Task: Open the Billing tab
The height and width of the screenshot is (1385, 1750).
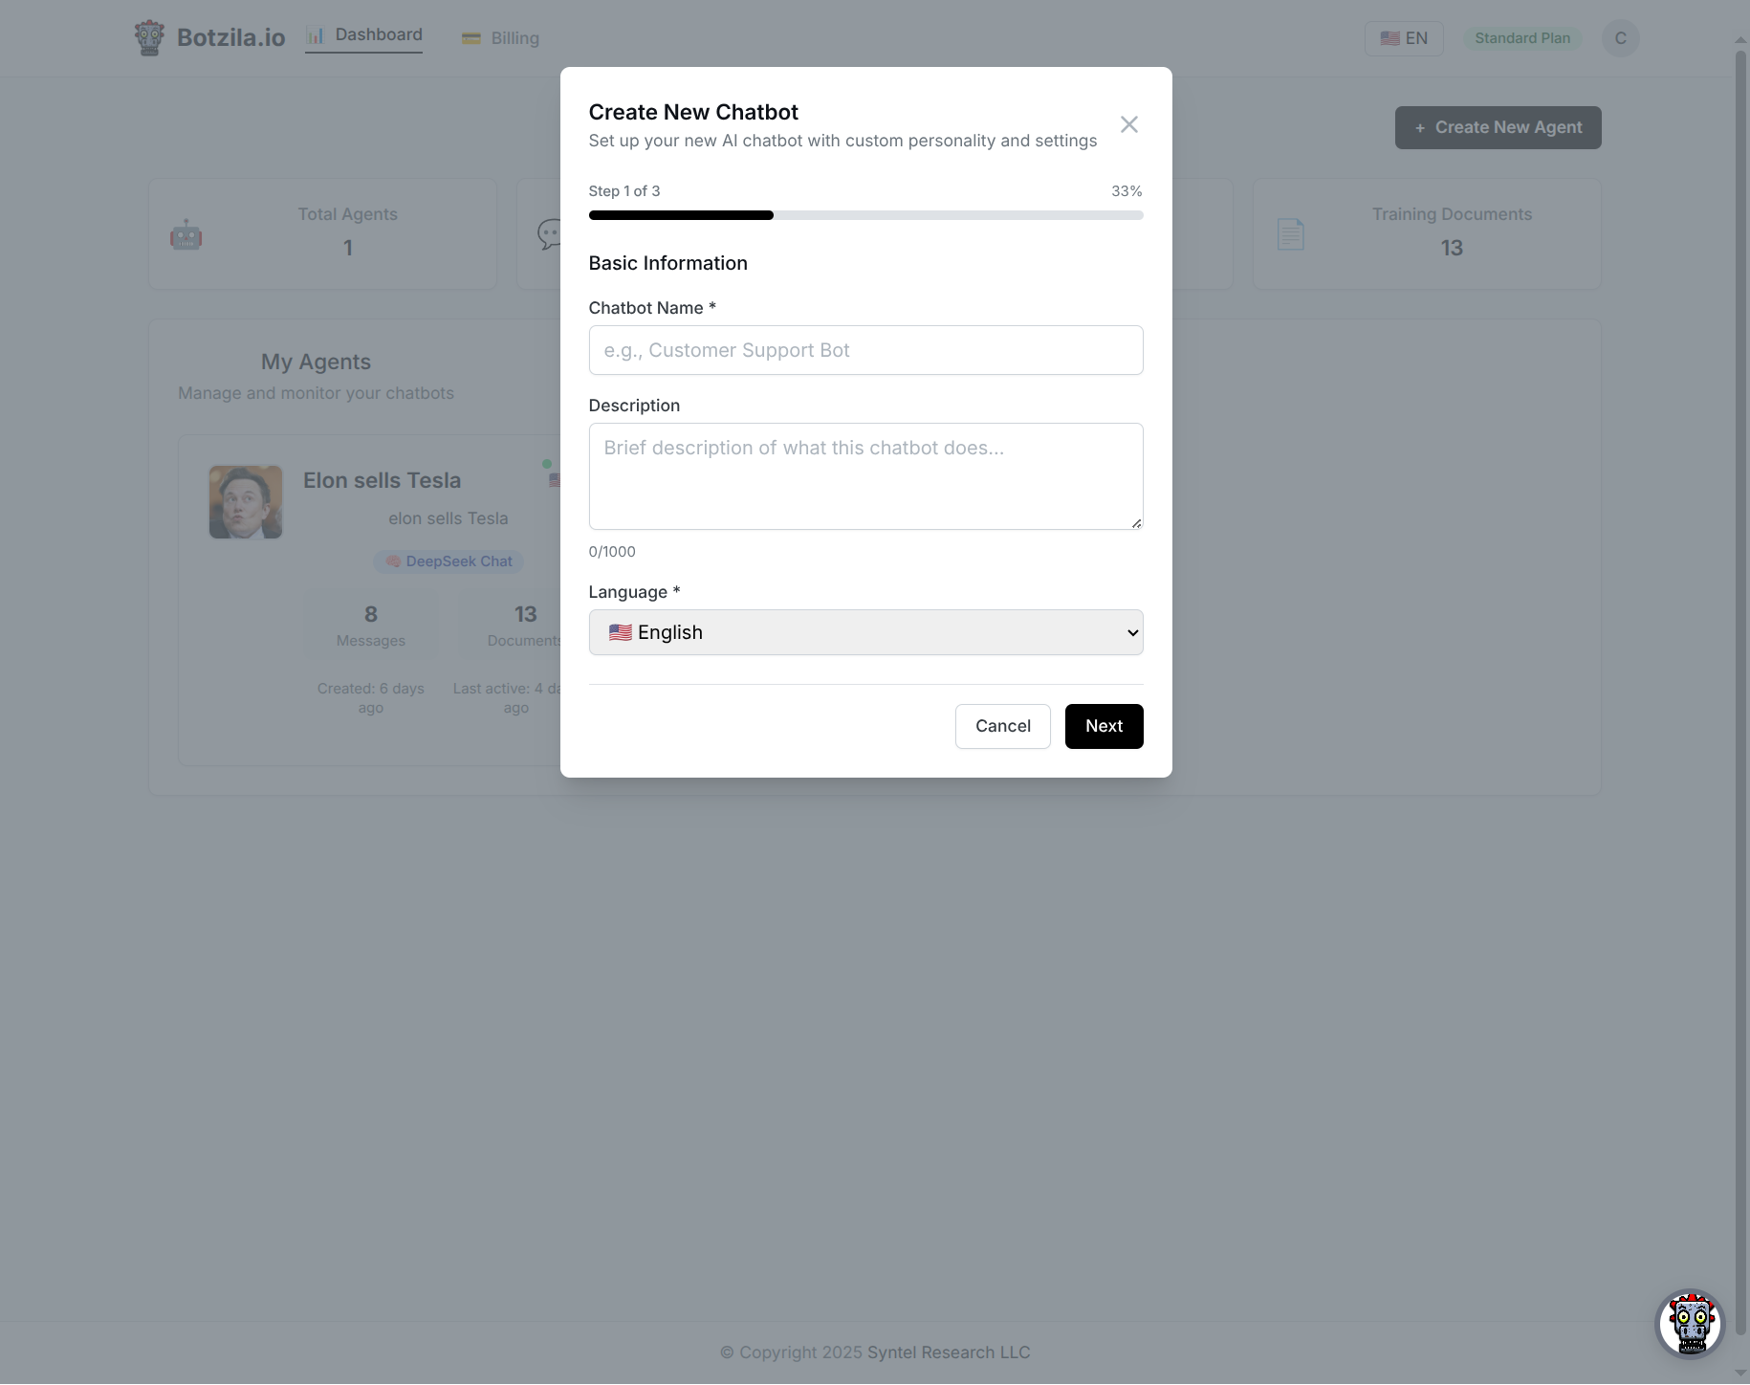Action: (500, 38)
